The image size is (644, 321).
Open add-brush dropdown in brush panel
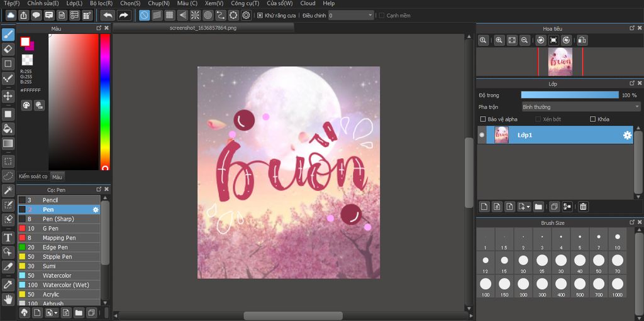56,313
